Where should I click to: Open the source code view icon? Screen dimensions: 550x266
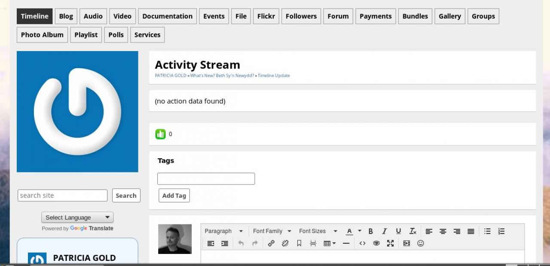(x=362, y=243)
